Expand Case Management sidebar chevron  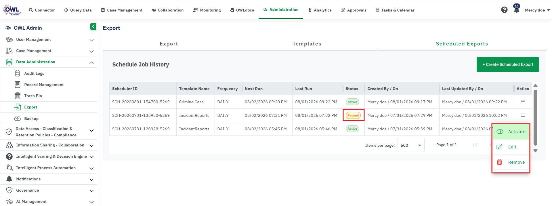[91, 51]
